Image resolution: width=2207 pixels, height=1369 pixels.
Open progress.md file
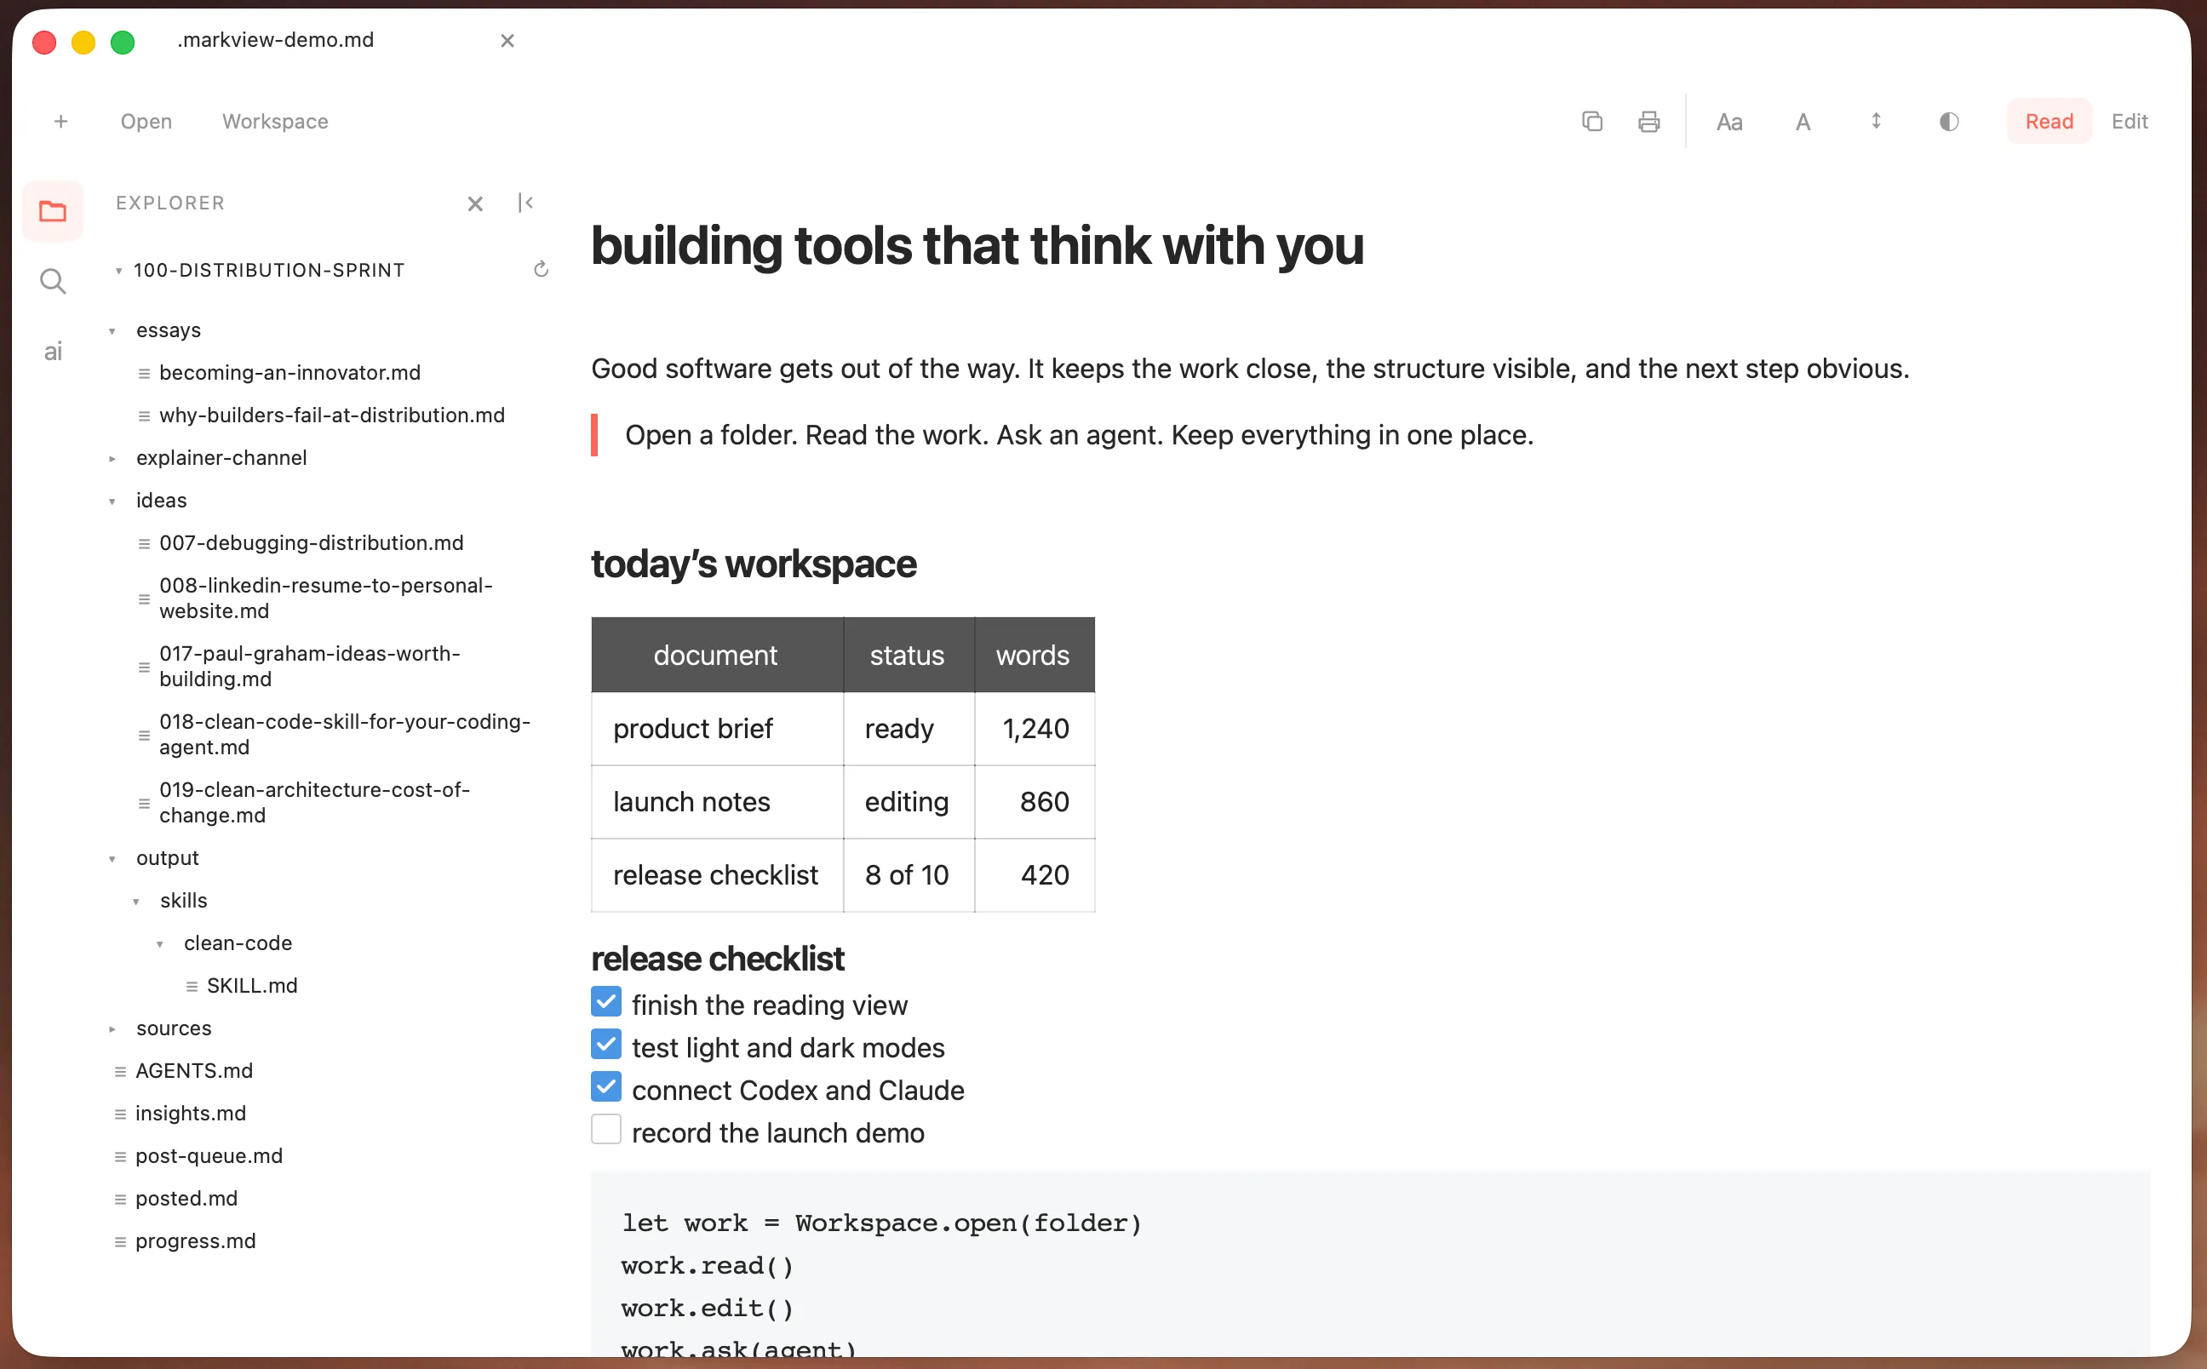click(x=196, y=1241)
